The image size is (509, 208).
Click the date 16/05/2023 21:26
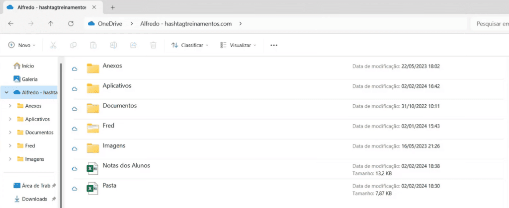pos(421,146)
